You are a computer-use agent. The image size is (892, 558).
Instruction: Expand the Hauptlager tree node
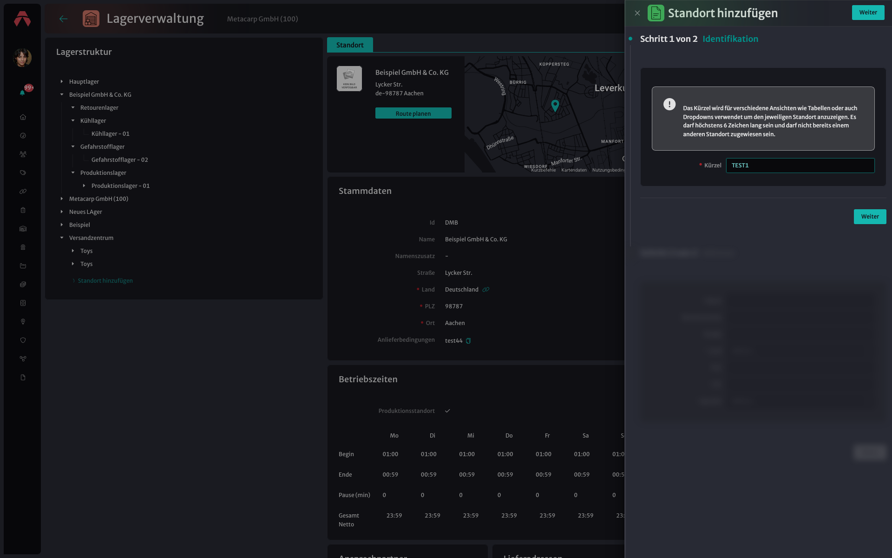pos(62,82)
